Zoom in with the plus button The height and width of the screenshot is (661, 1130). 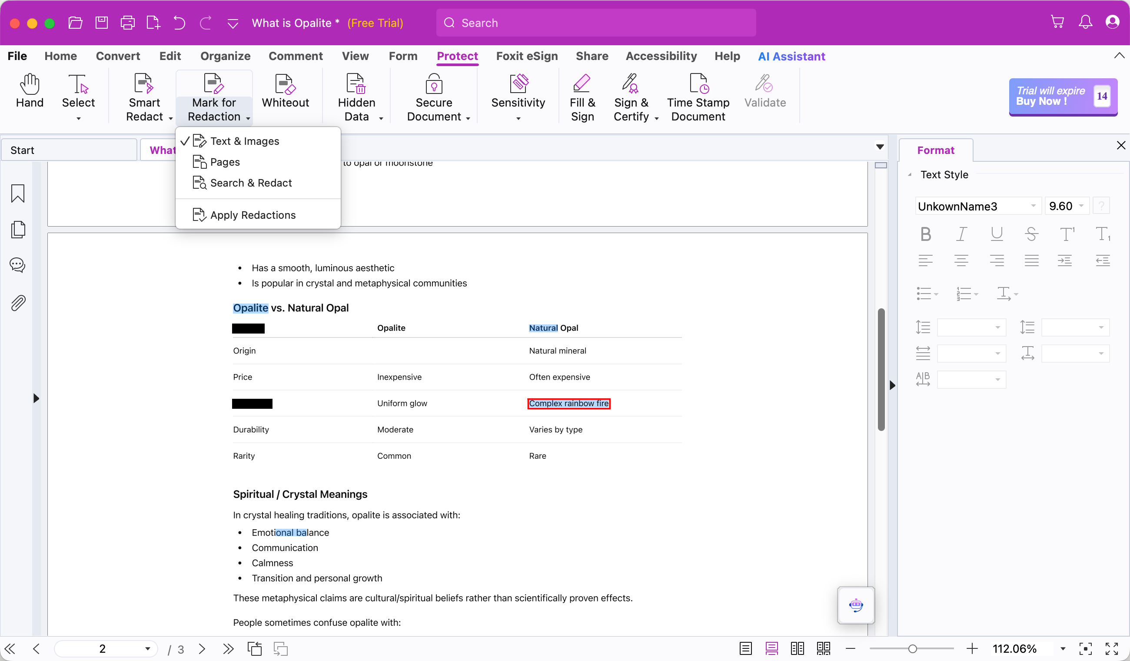pyautogui.click(x=972, y=648)
